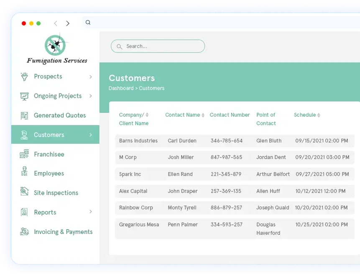Open the Customers menu item

pos(49,135)
